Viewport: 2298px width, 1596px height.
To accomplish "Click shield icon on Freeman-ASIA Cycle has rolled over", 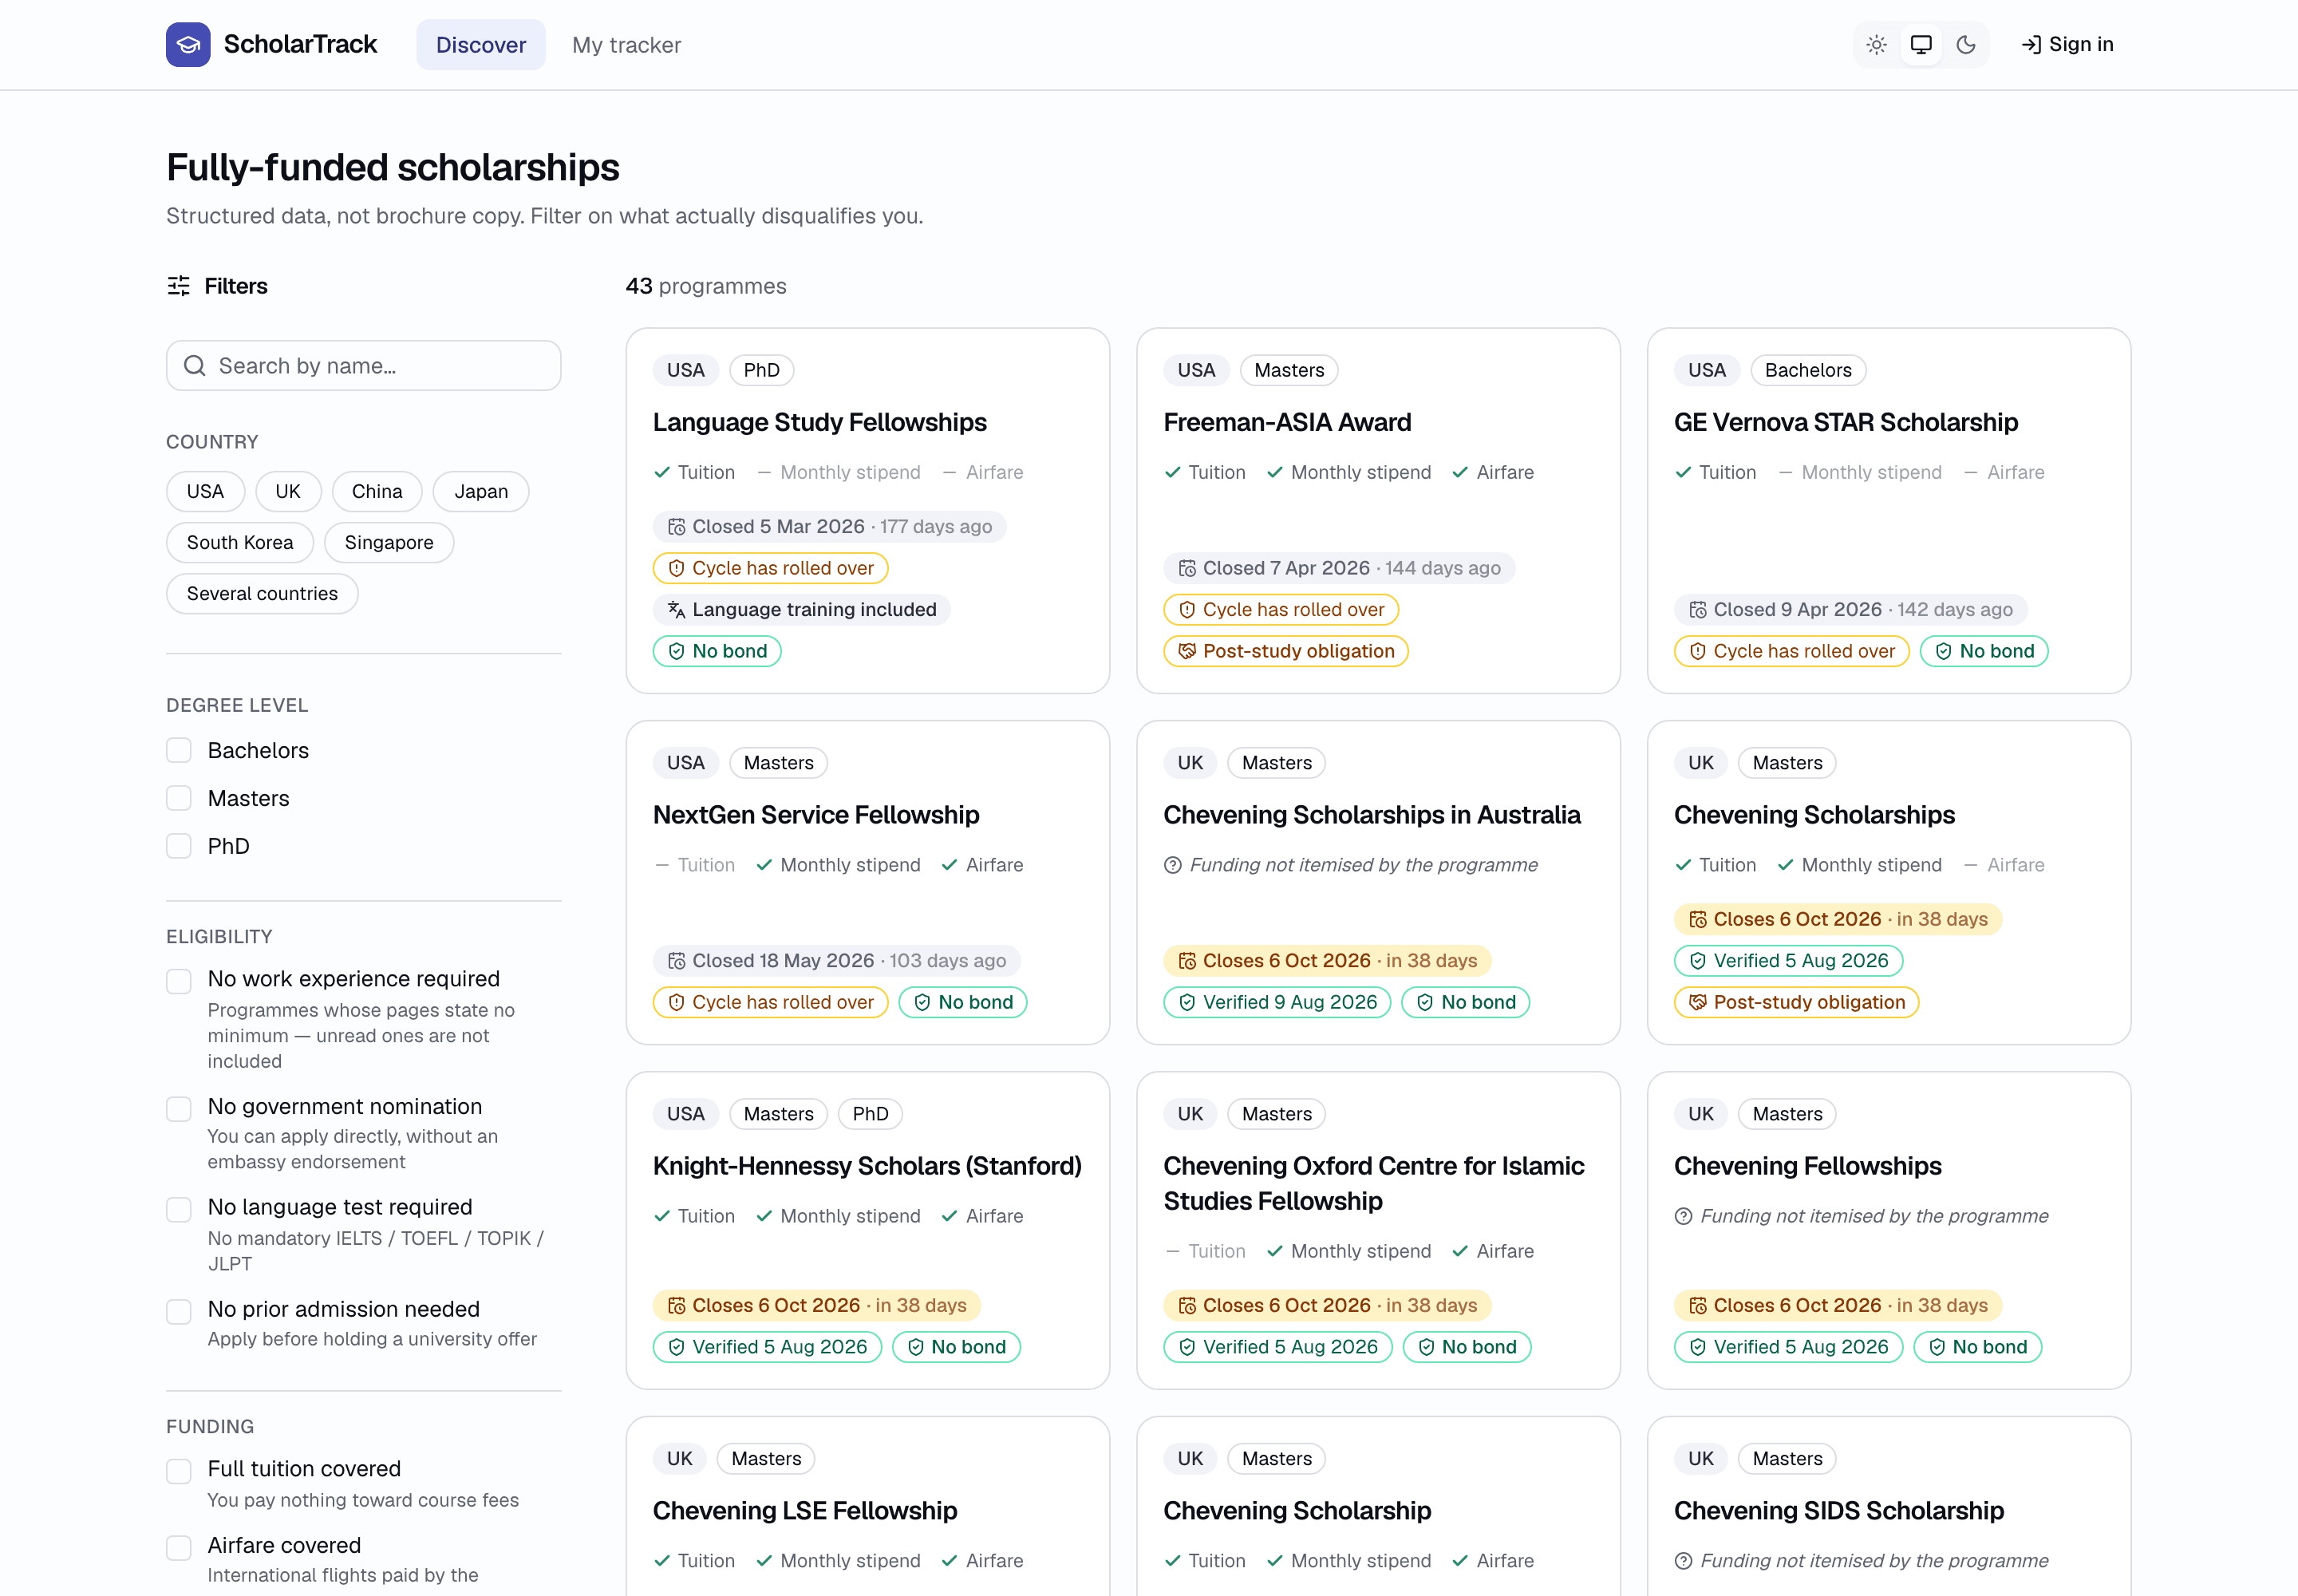I will coord(1187,610).
